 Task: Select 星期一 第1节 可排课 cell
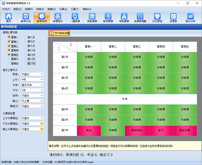(89, 57)
